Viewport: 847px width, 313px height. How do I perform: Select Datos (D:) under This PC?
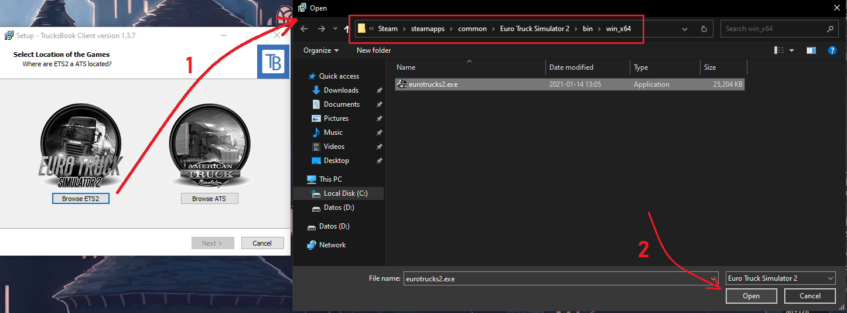(x=339, y=207)
